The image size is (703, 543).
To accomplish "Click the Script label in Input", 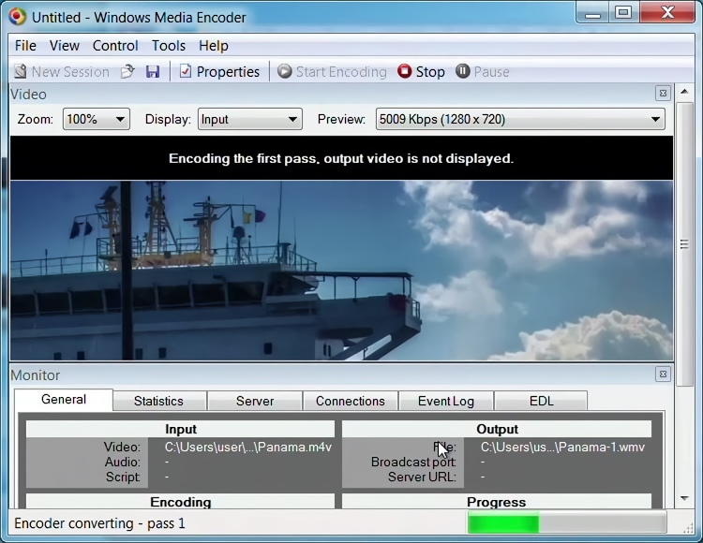I will pos(123,477).
